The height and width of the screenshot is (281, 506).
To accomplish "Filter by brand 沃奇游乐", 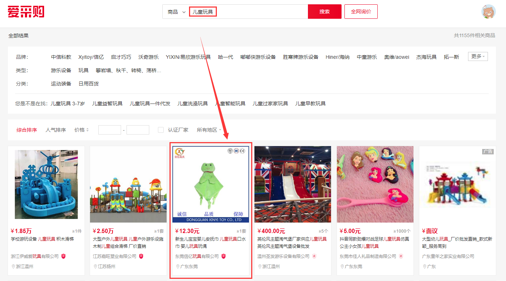I will [149, 57].
